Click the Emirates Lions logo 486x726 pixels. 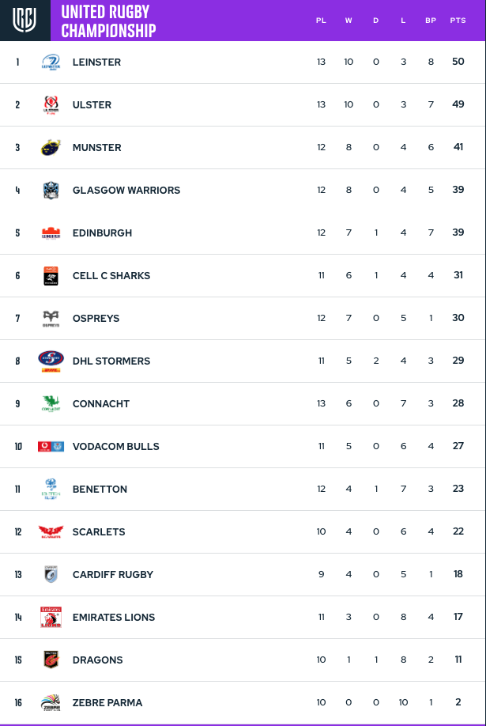pos(51,617)
